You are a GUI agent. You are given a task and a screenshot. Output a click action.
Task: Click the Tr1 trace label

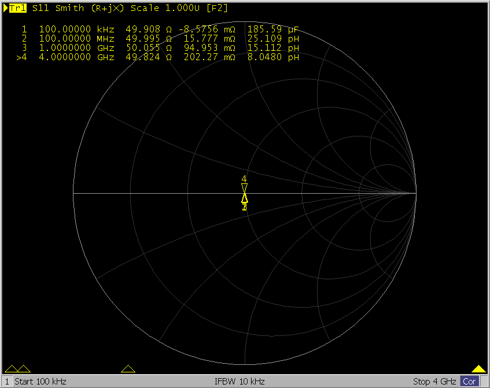coord(18,8)
